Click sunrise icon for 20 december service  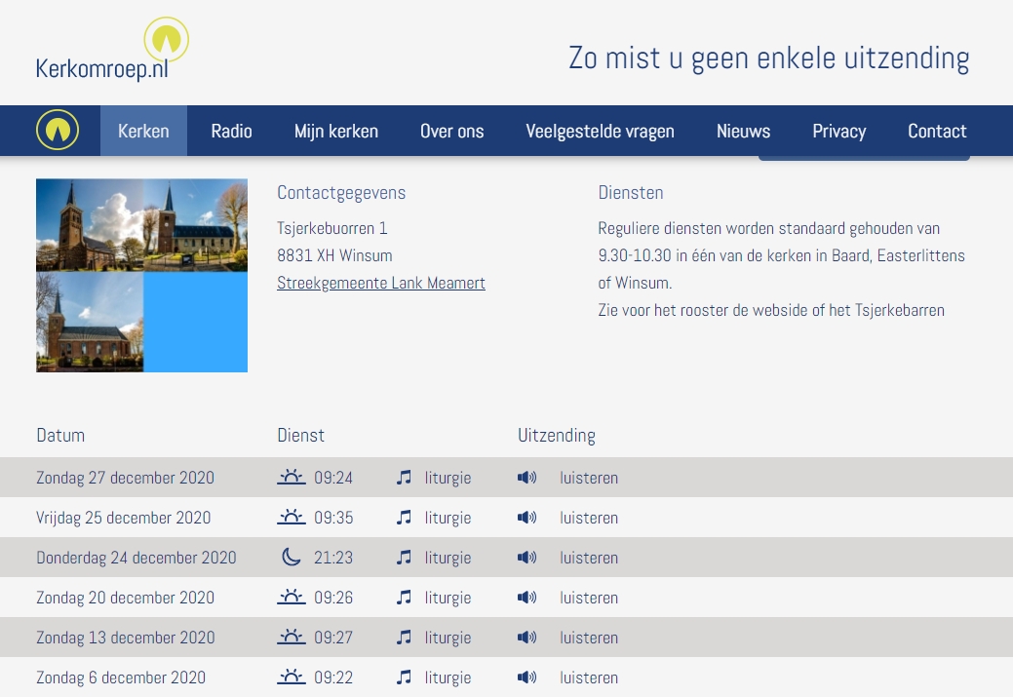tap(292, 597)
